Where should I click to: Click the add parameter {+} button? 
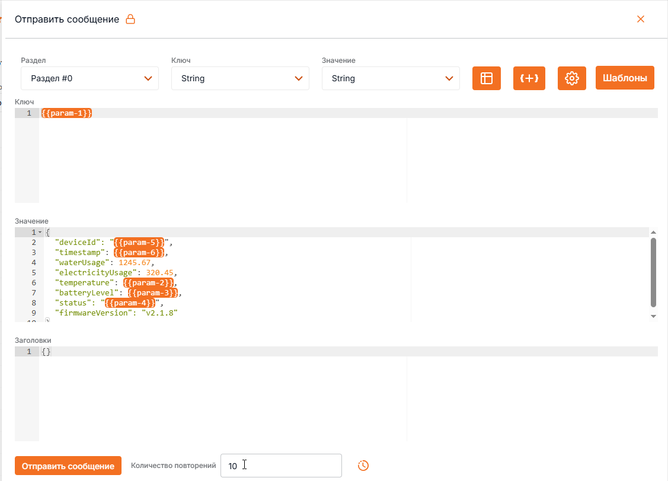point(529,78)
